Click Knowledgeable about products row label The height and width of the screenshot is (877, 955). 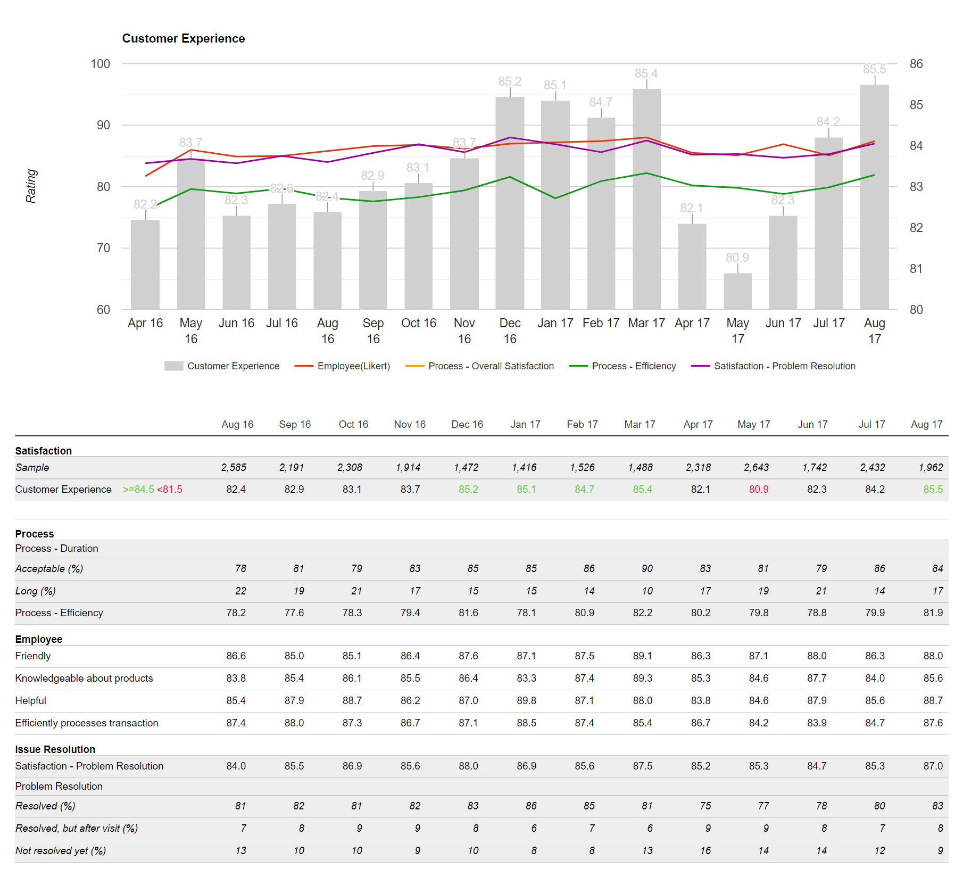pyautogui.click(x=84, y=678)
